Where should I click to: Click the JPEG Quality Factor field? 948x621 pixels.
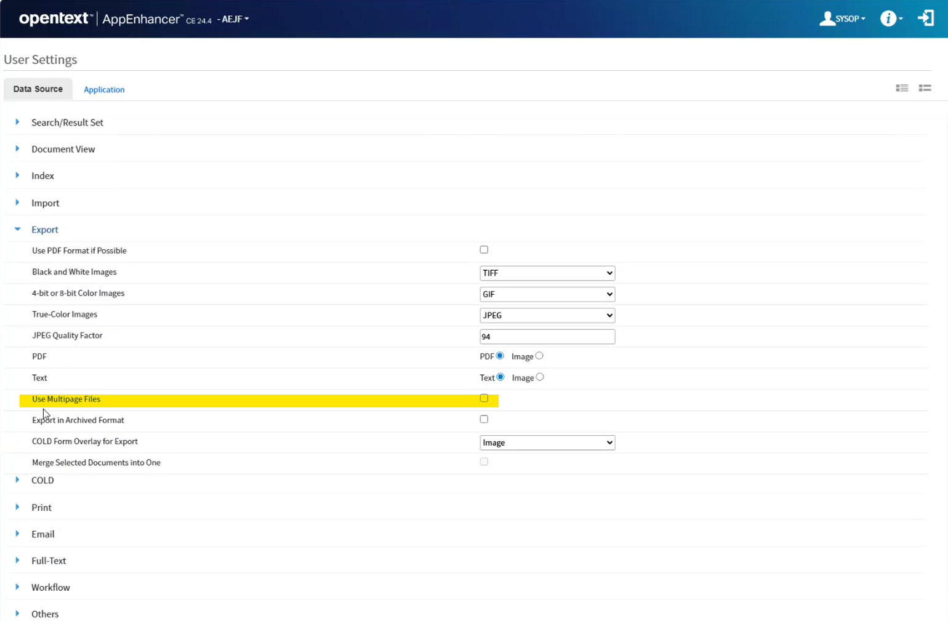(547, 337)
